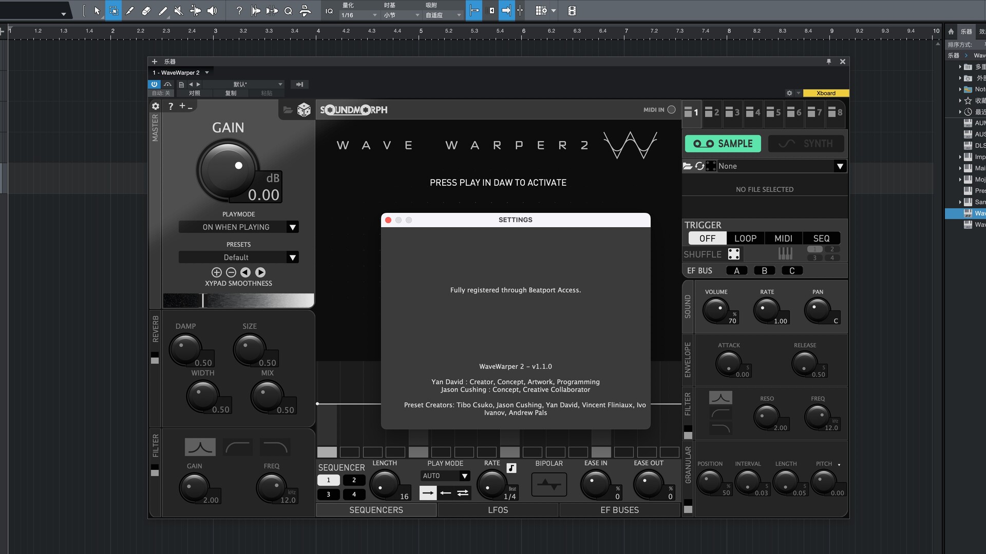Click the shuffle dice icon

(x=734, y=254)
